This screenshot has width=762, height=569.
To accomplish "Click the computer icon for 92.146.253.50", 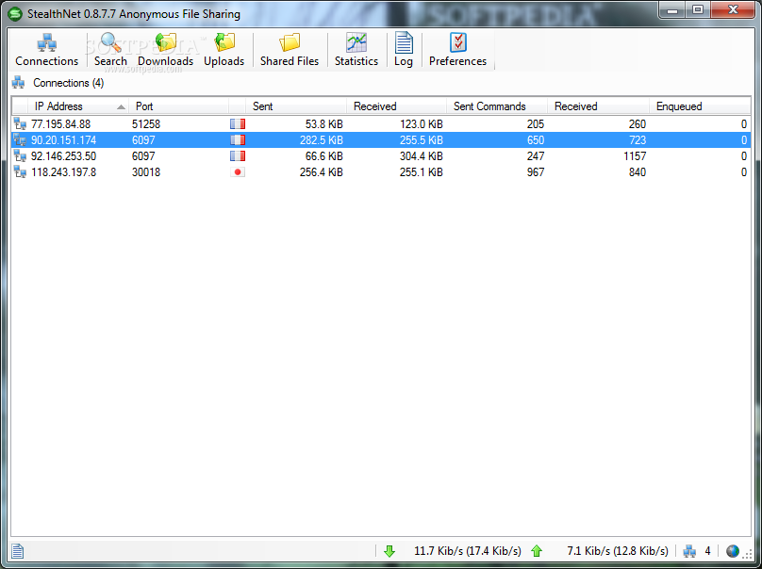I will click(20, 155).
